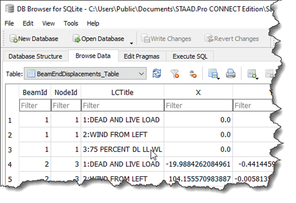Image resolution: width=296 pixels, height=203 pixels.
Task: Switch to the Execute SQL tab
Action: coord(190,56)
